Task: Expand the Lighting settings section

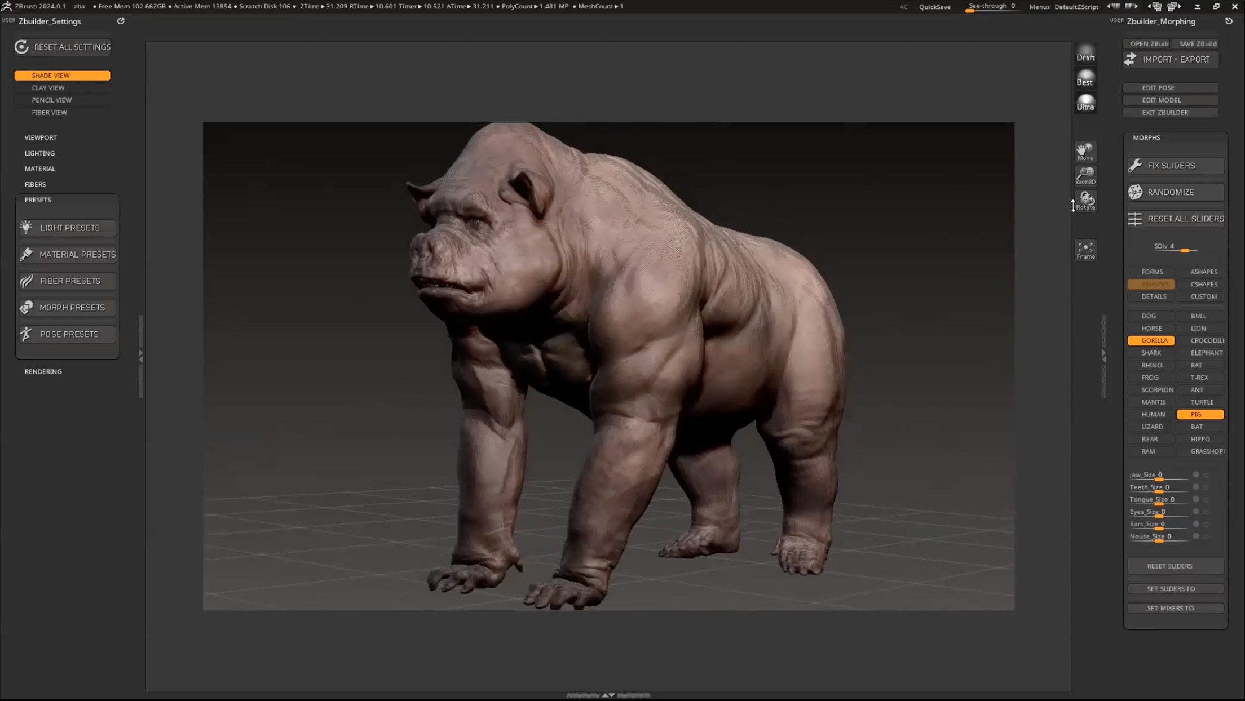Action: point(39,153)
